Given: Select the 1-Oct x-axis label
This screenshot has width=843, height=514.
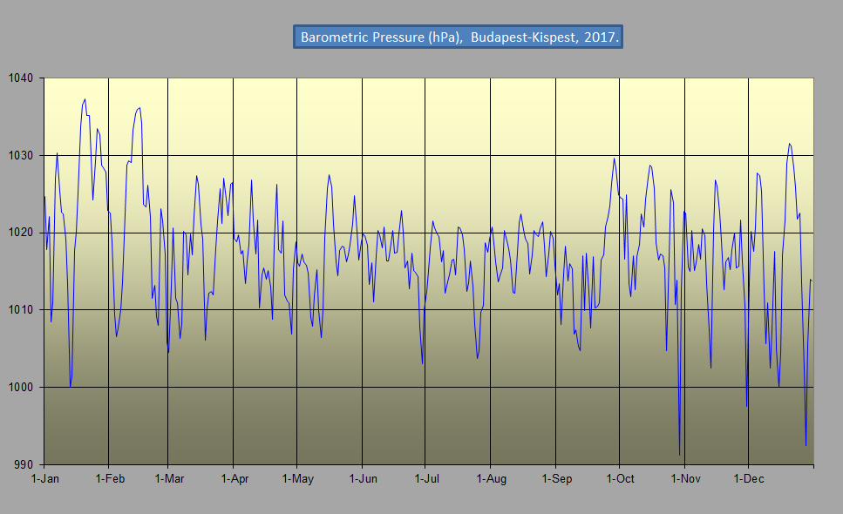Looking at the screenshot, I should [x=620, y=479].
